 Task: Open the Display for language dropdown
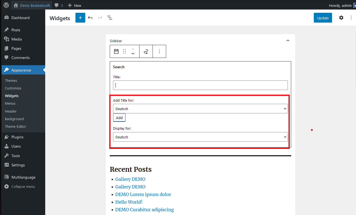tap(200, 137)
